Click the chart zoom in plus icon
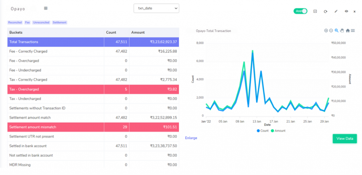362x175 pixels. (326, 31)
